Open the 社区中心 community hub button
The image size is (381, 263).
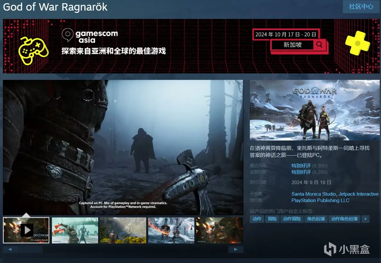click(x=361, y=6)
